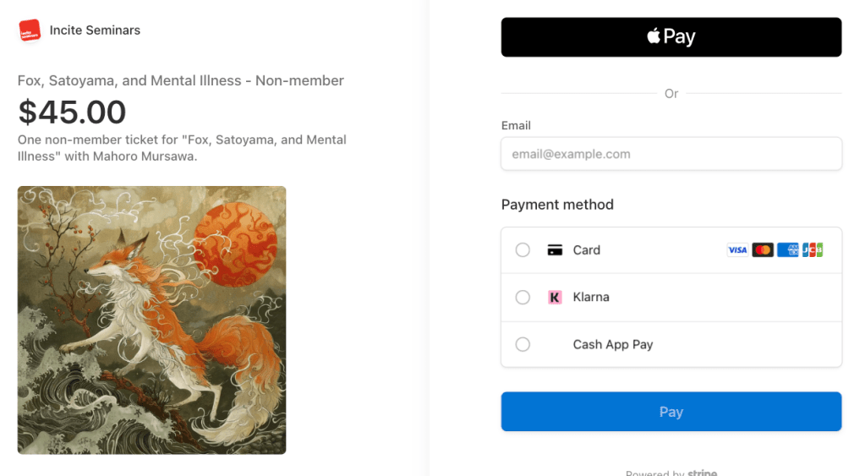Select the Card radio button
Viewport: 865px width, 476px height.
click(x=523, y=250)
